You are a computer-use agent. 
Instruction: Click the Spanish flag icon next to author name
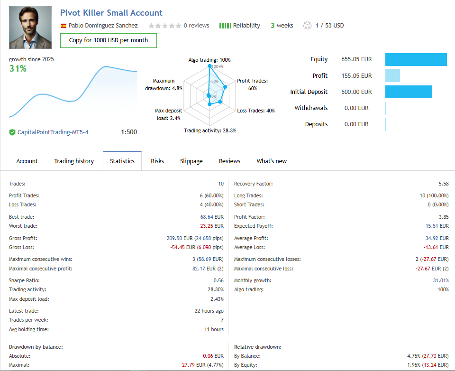point(63,25)
